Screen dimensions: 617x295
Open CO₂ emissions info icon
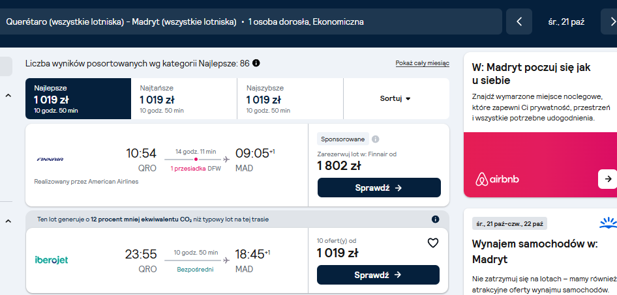pos(435,219)
